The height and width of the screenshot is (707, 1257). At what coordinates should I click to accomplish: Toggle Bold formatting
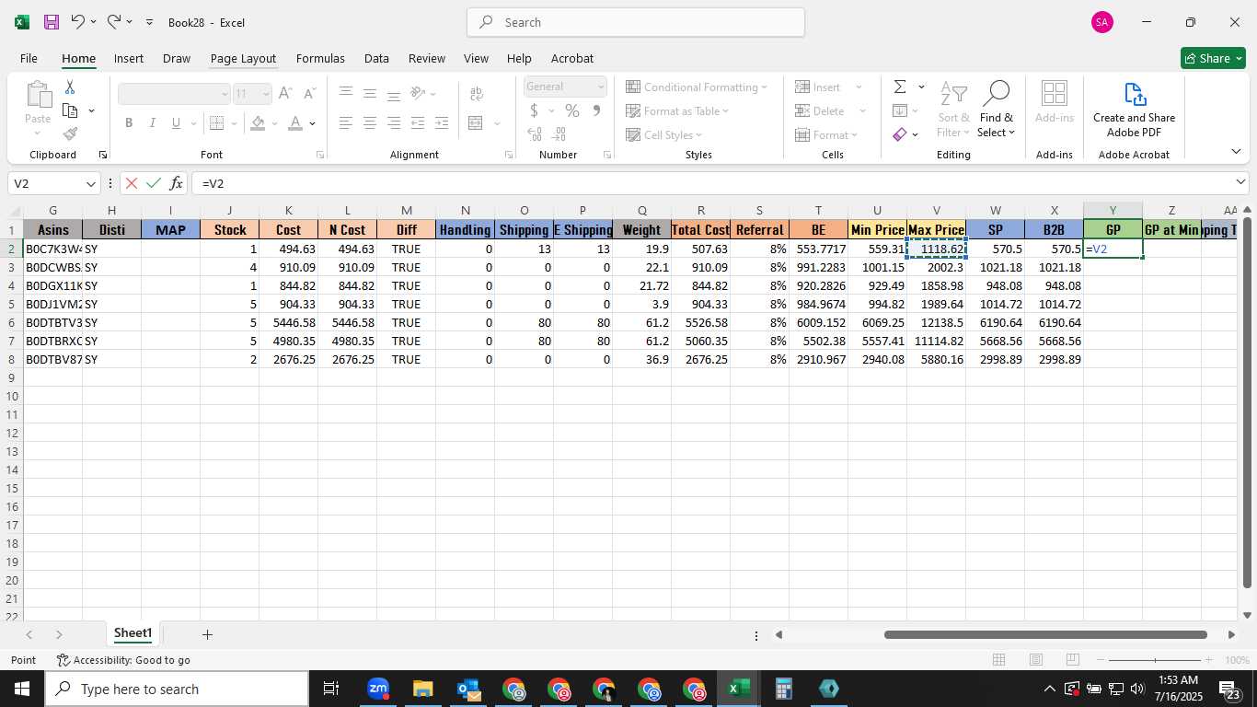129,122
